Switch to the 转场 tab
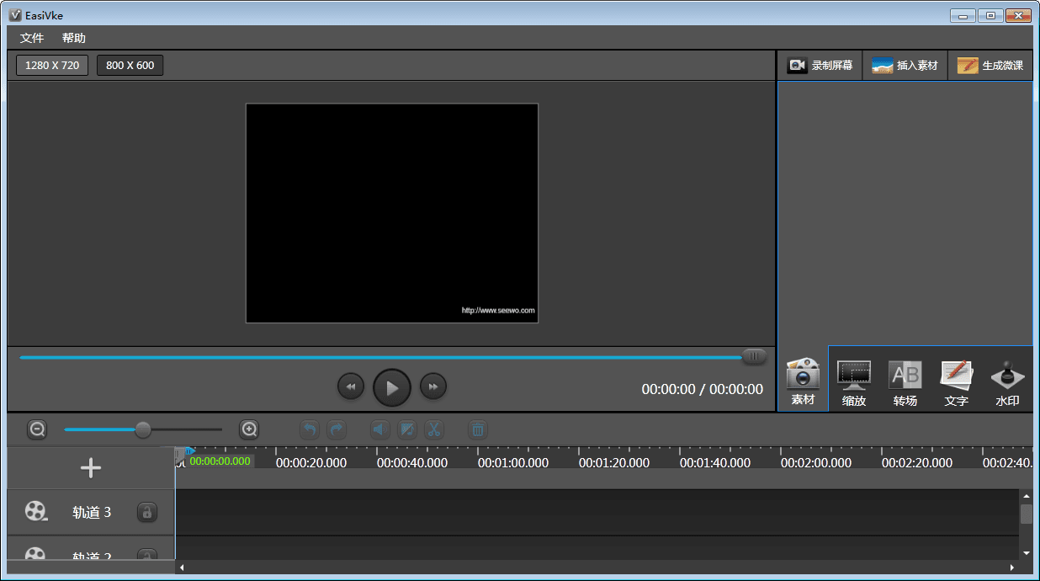The image size is (1040, 581). pyautogui.click(x=905, y=381)
